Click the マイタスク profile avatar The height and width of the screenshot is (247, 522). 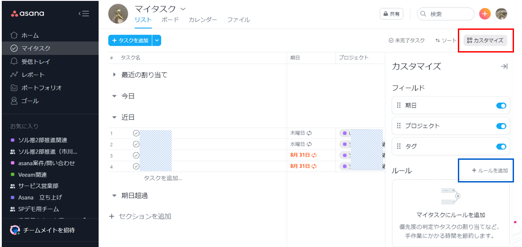(118, 14)
